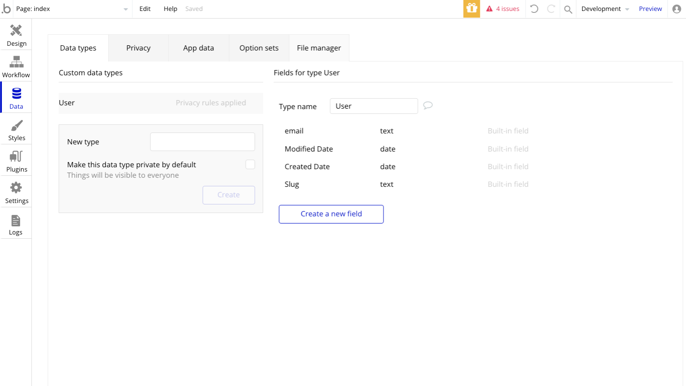The image size is (686, 386).
Task: Open Preview of the app
Action: coord(650,9)
